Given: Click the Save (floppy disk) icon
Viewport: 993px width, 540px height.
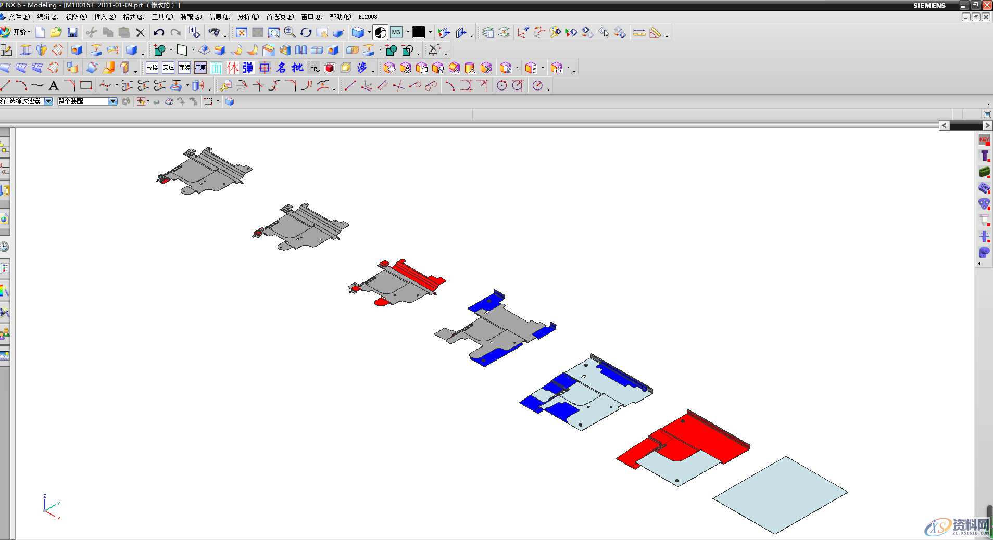Looking at the screenshot, I should point(72,33).
